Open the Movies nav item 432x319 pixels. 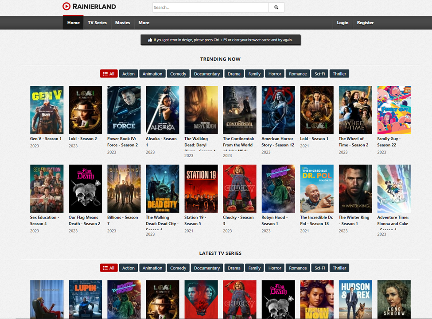tap(123, 23)
